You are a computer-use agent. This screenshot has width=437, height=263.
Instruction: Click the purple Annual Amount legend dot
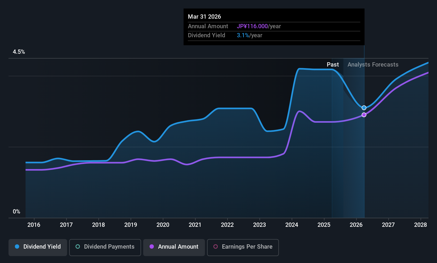pos(152,246)
